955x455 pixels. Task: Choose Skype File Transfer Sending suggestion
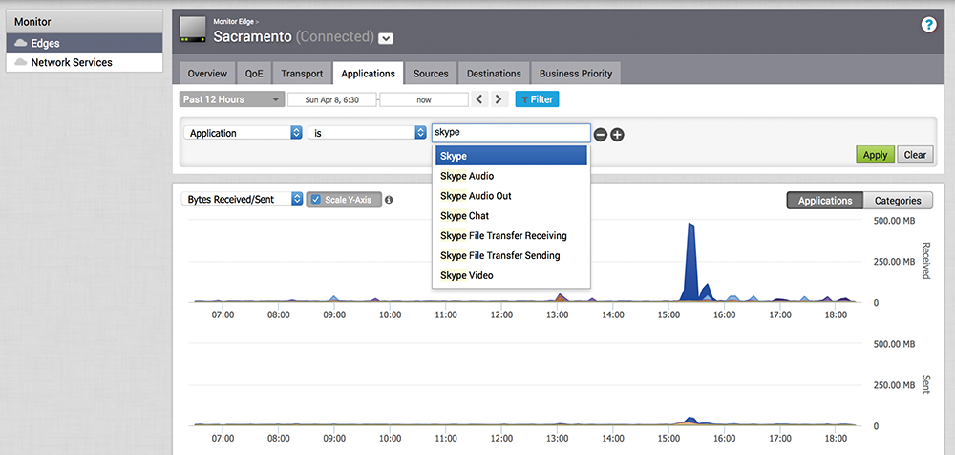511,255
